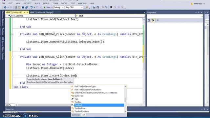Screen dimensions: 210x118
Task: Switch IntelliSense to the Common tab
Action: pyautogui.click(x=76, y=115)
